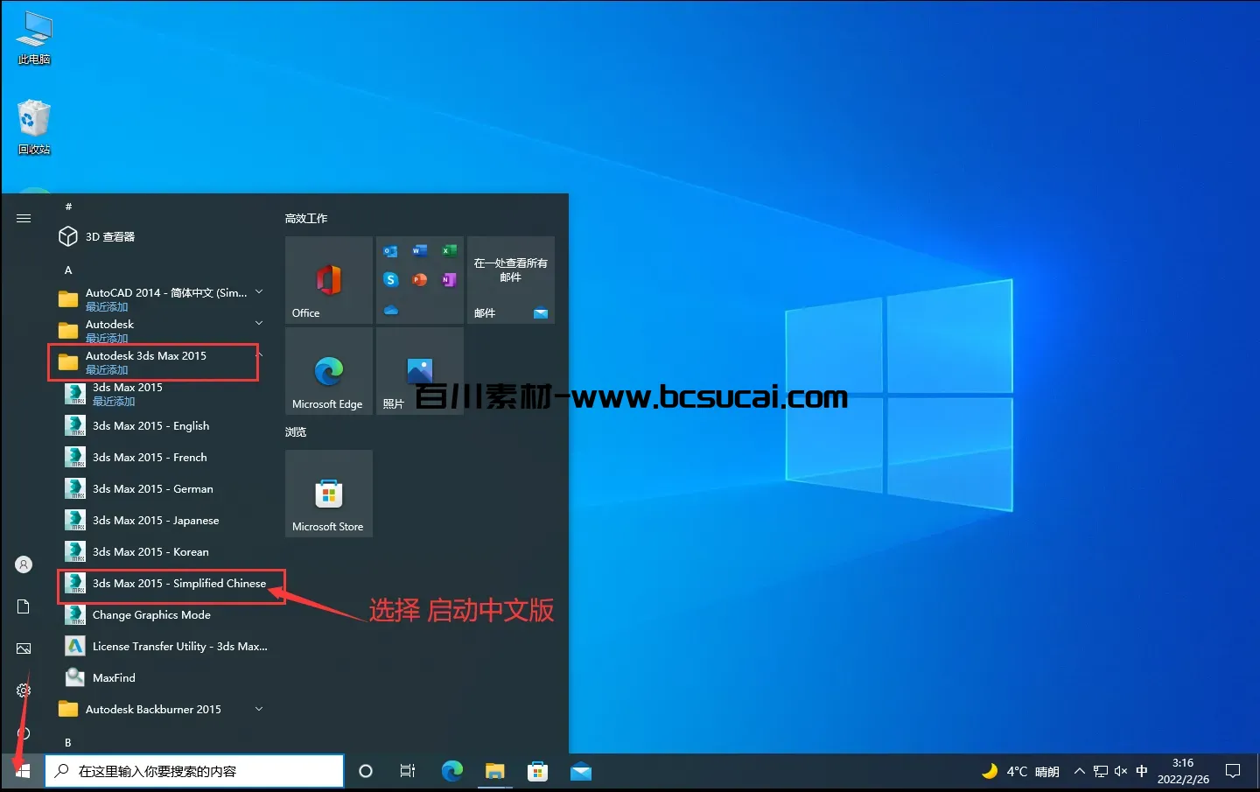
Task: Open Mail app from taskbar
Action: pyautogui.click(x=581, y=771)
